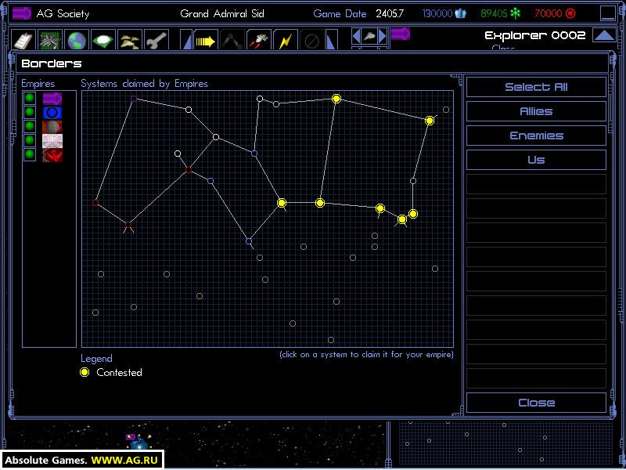626x470 pixels.
Task: Open the fleet of tan ships icon
Action: click(x=130, y=40)
